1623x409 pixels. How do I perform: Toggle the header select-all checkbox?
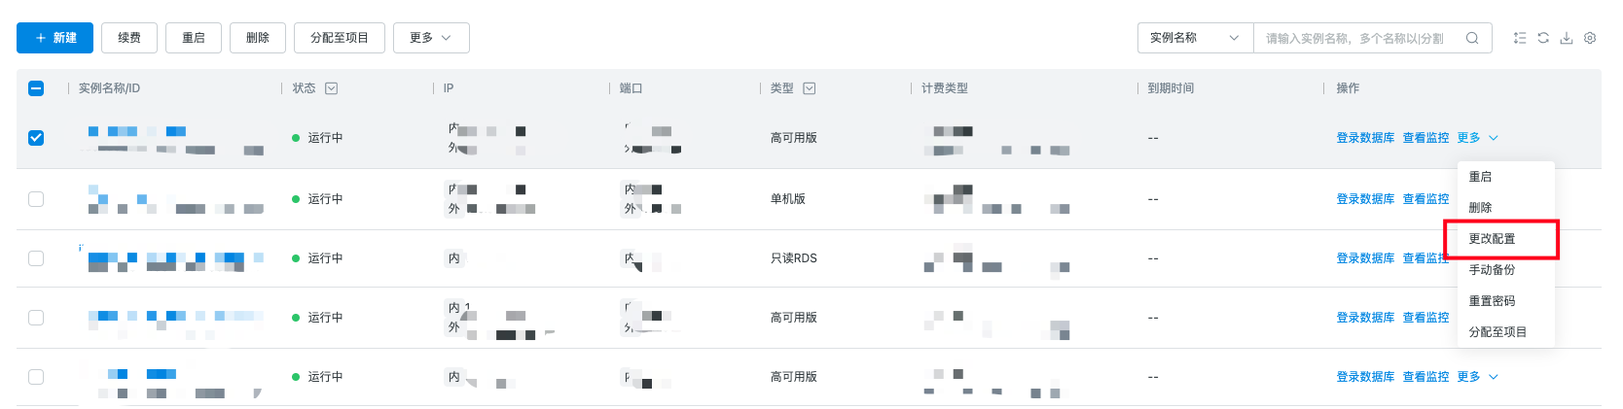[x=36, y=88]
